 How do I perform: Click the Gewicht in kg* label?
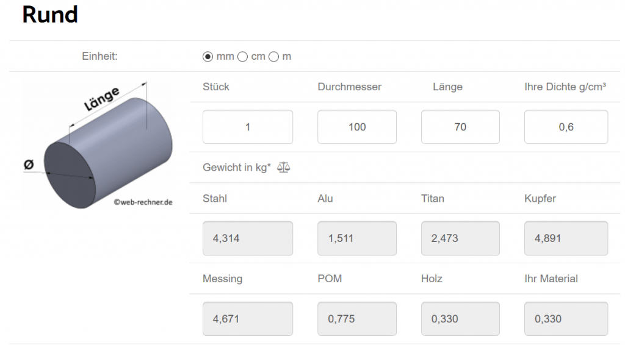(237, 168)
